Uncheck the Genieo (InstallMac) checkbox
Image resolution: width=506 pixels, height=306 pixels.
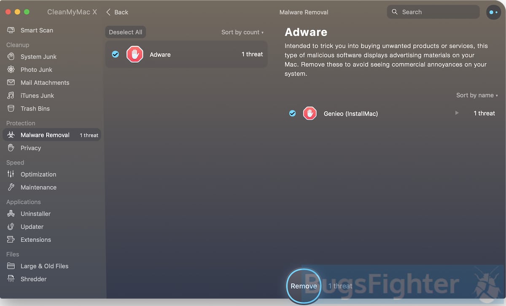[292, 113]
